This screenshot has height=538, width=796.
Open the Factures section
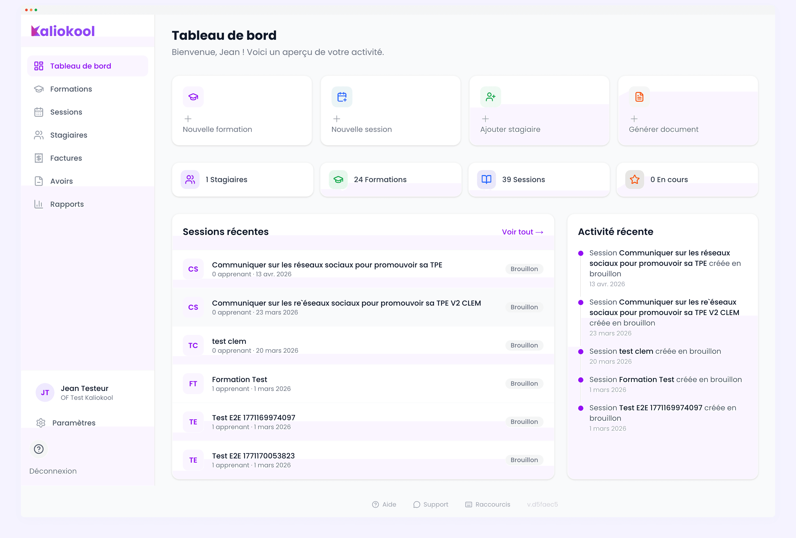tap(66, 158)
